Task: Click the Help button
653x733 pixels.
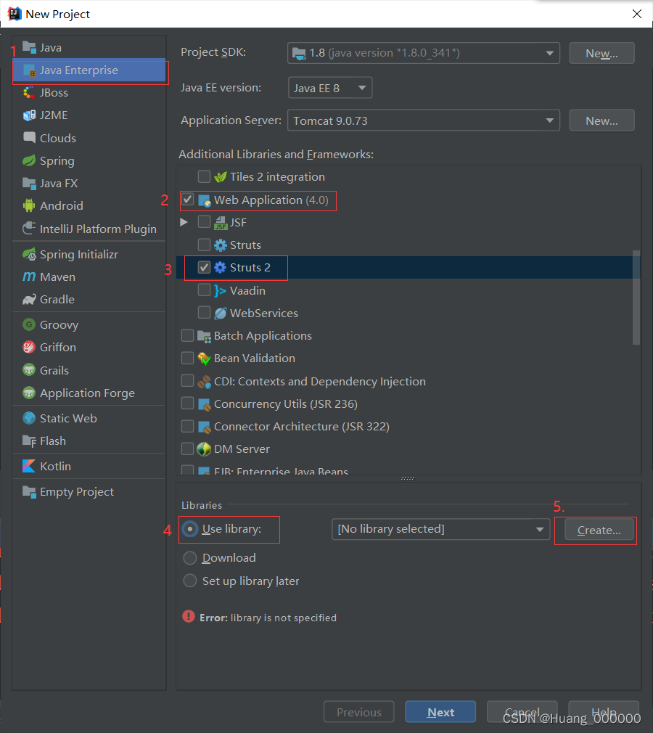Action: [x=604, y=712]
